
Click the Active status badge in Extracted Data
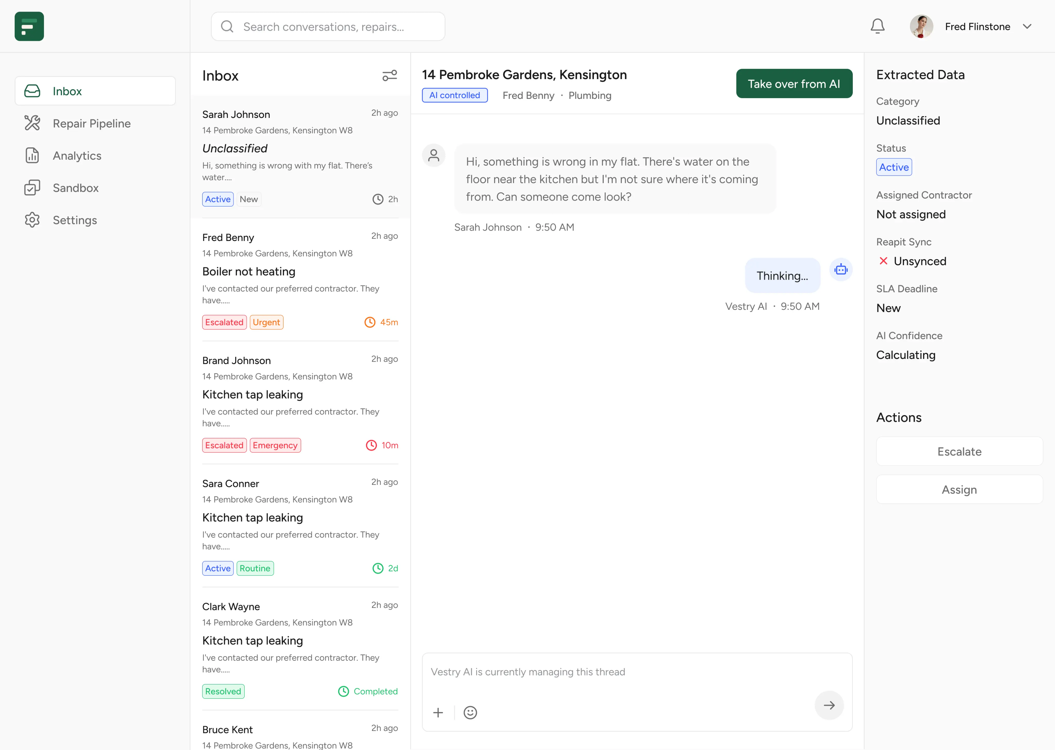pos(894,167)
